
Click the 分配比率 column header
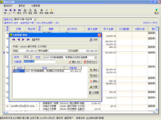coord(140,29)
